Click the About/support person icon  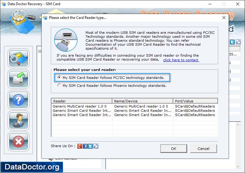tap(19, 121)
